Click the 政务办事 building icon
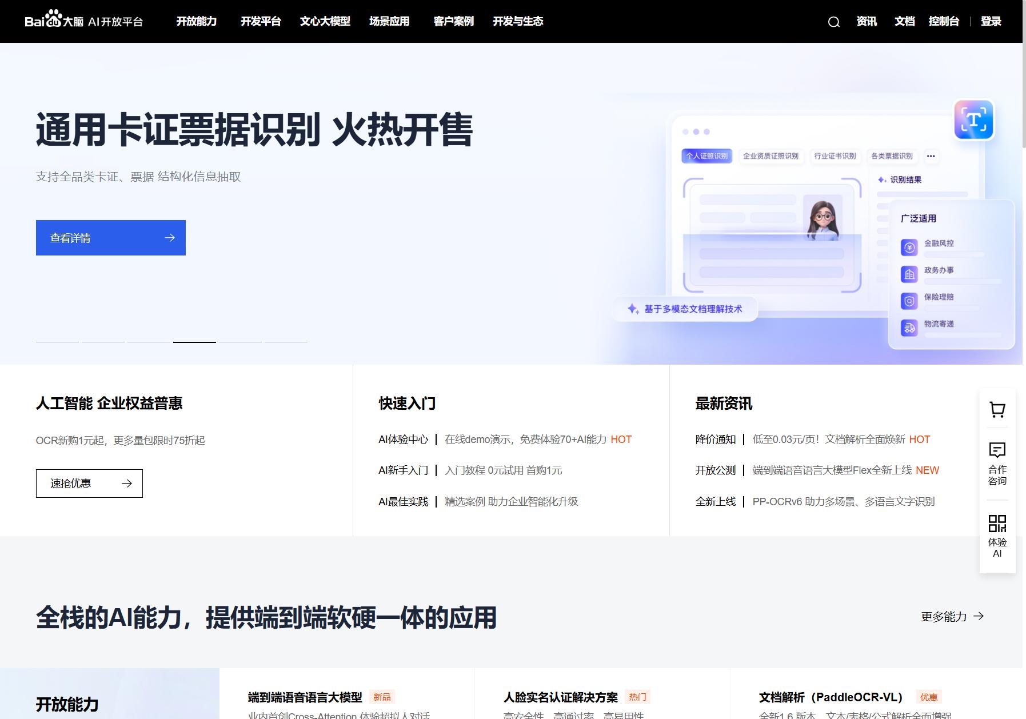 point(909,274)
